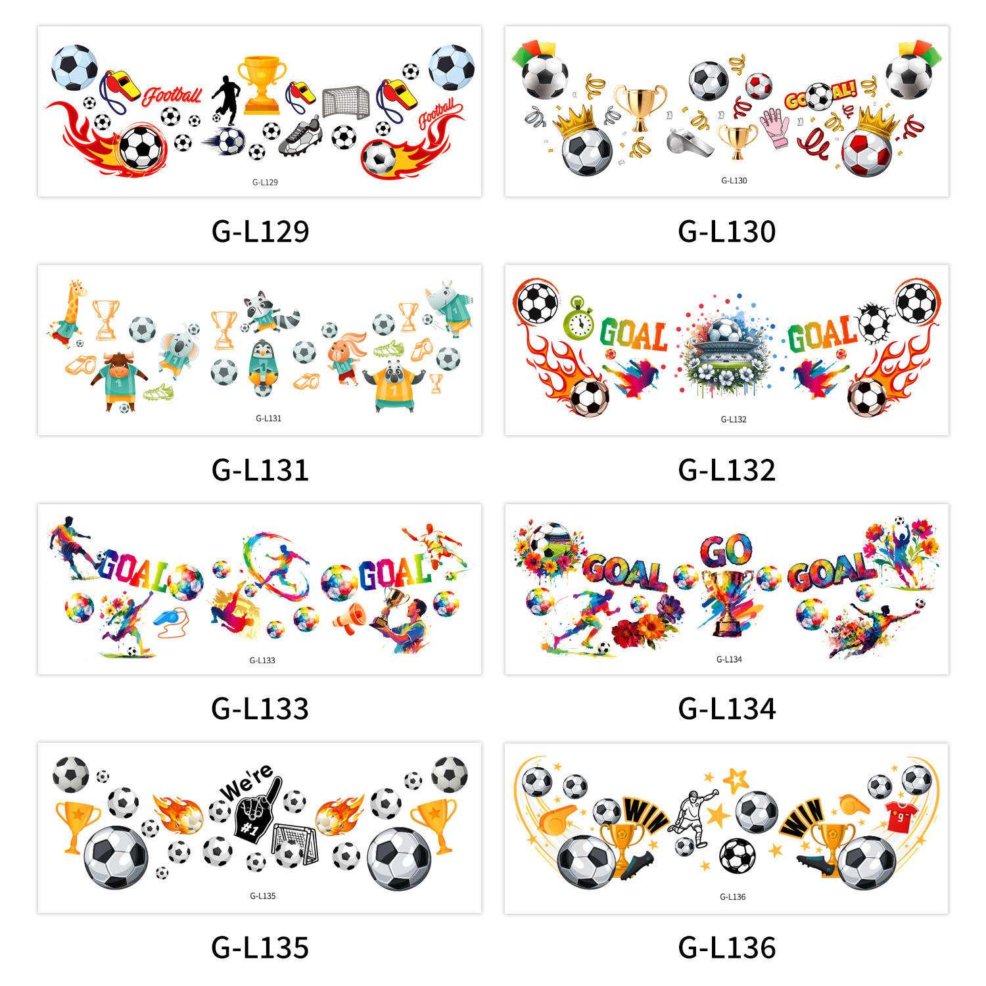The image size is (986, 986).
Task: Choose the G-L132 flaming GOAL sticker sheet
Action: [x=726, y=350]
